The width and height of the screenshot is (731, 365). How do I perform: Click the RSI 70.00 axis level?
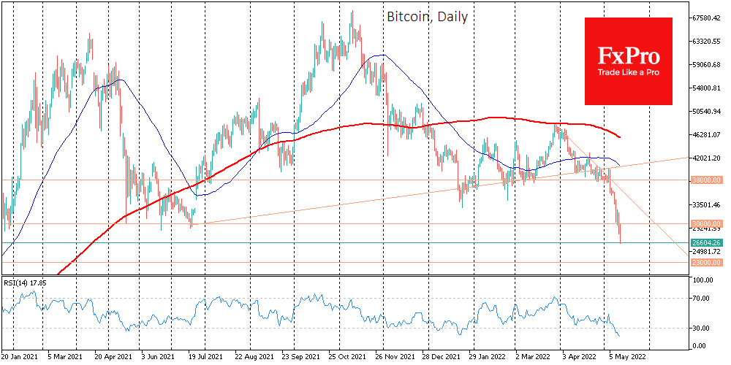point(702,299)
